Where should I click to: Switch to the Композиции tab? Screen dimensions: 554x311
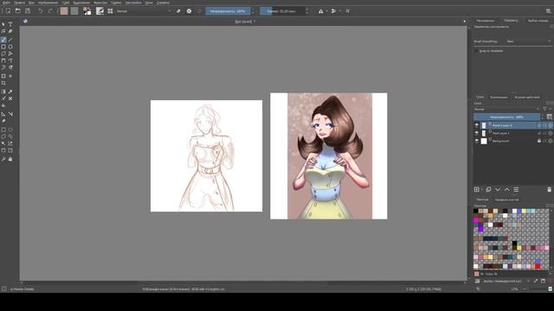pyautogui.click(x=499, y=98)
